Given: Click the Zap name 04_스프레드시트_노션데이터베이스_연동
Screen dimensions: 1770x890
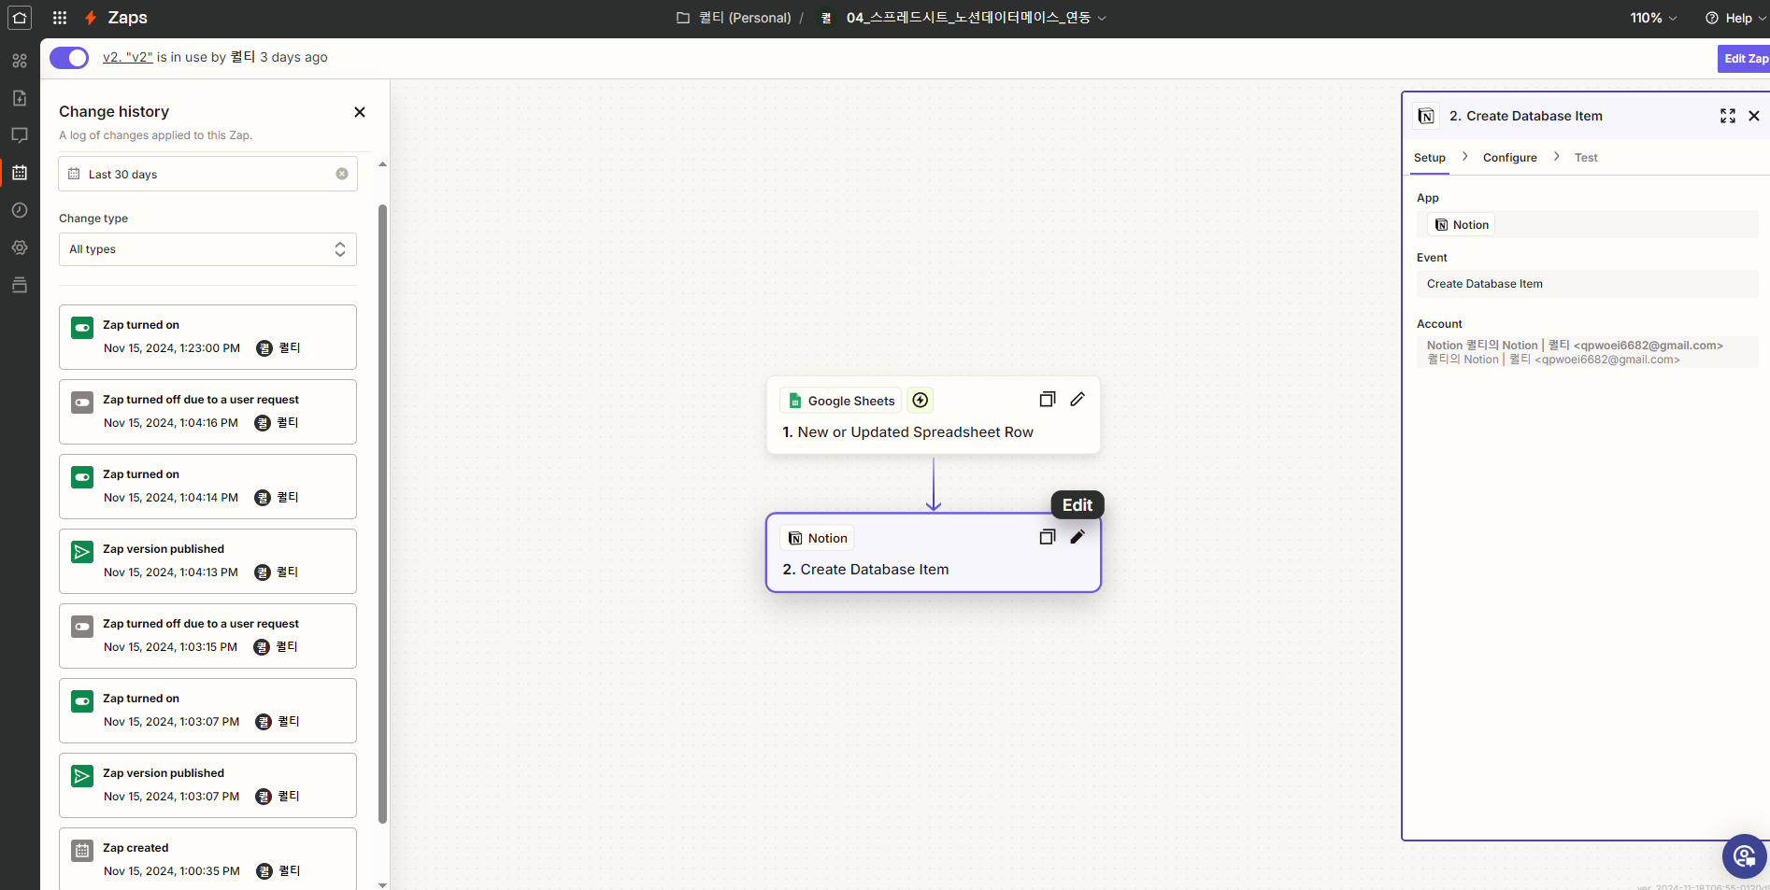Looking at the screenshot, I should pos(968,18).
